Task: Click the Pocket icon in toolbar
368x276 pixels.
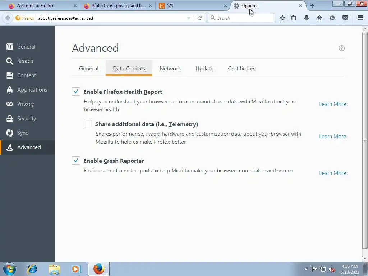Action: pos(345,18)
